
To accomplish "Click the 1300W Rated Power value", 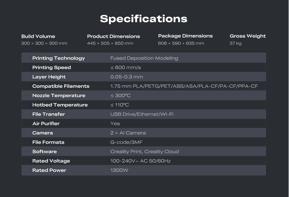I will coord(119,170).
